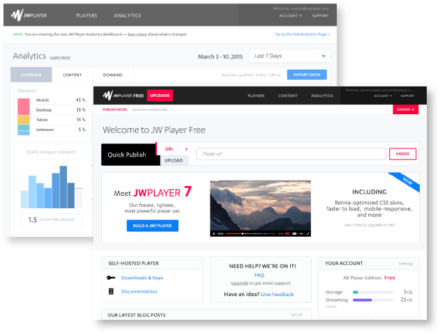Click the March 3 - 10, 2015 date text

pyautogui.click(x=220, y=56)
